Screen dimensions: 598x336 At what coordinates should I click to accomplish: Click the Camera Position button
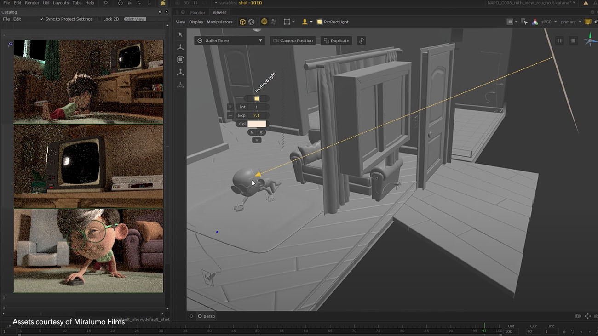pyautogui.click(x=293, y=41)
